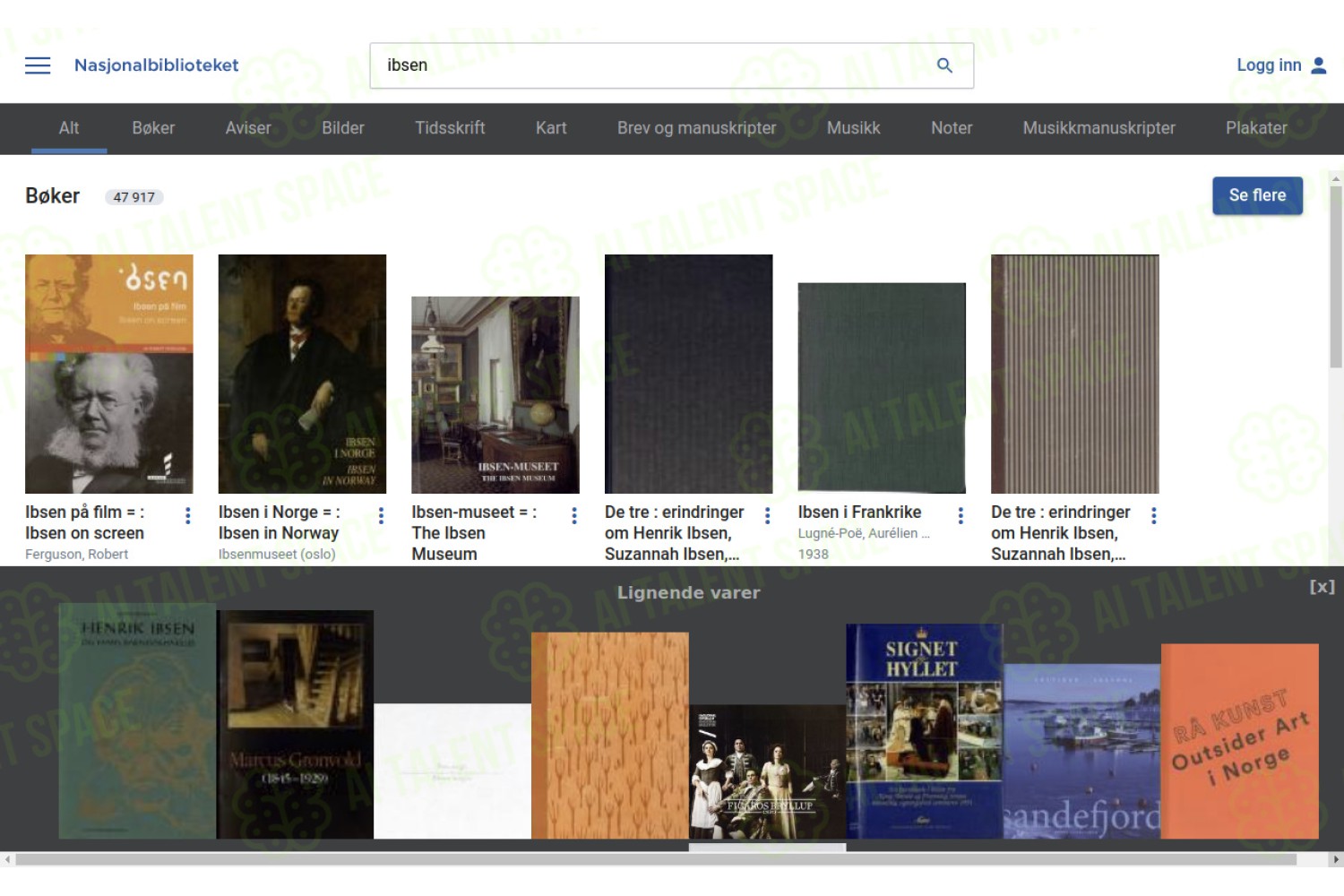1344x896 pixels.
Task: Open title Ibsen på film = : Ibsen on screen
Action: click(85, 522)
